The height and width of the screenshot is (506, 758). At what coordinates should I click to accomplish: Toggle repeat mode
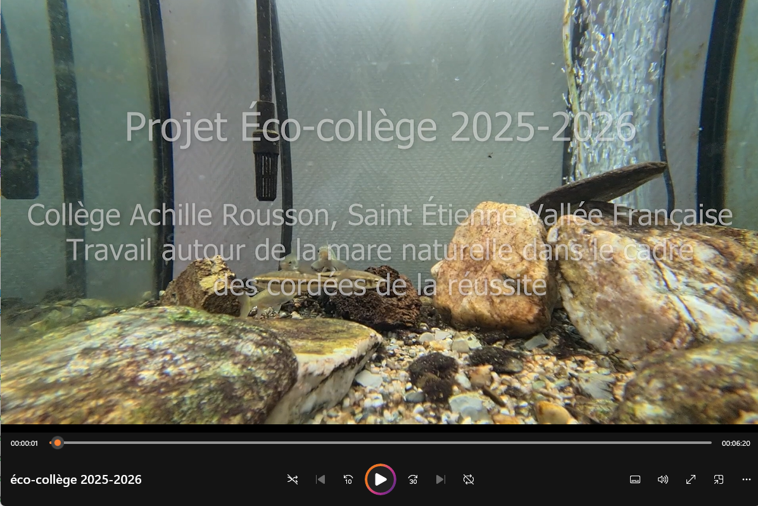point(469,479)
